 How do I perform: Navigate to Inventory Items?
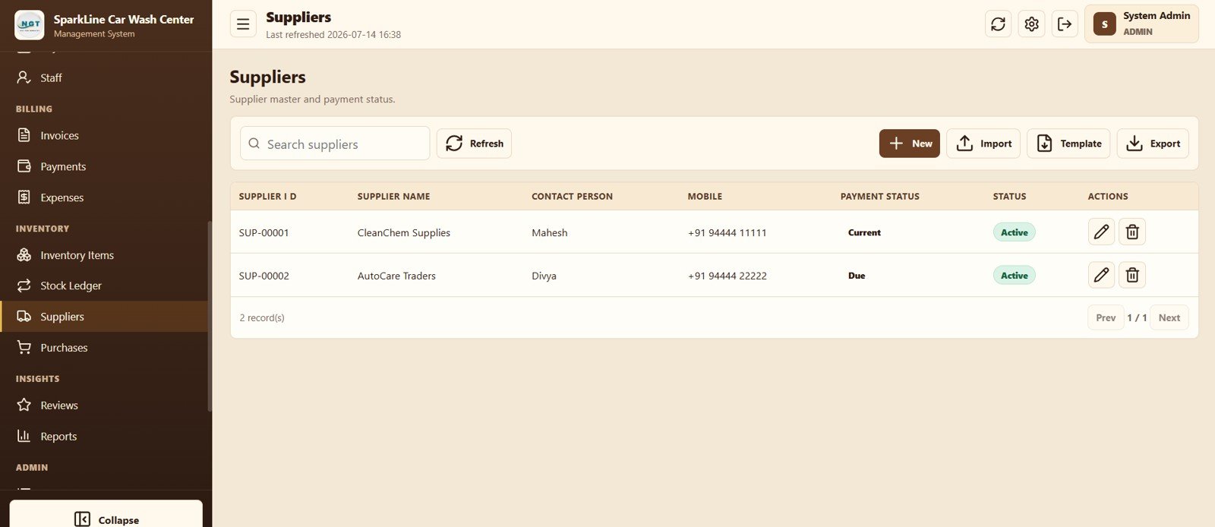pyautogui.click(x=105, y=255)
